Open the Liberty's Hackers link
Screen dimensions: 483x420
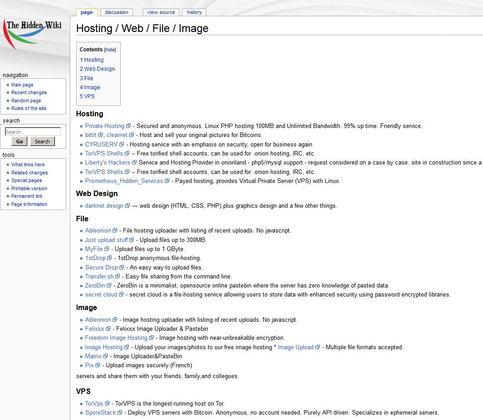(x=108, y=162)
